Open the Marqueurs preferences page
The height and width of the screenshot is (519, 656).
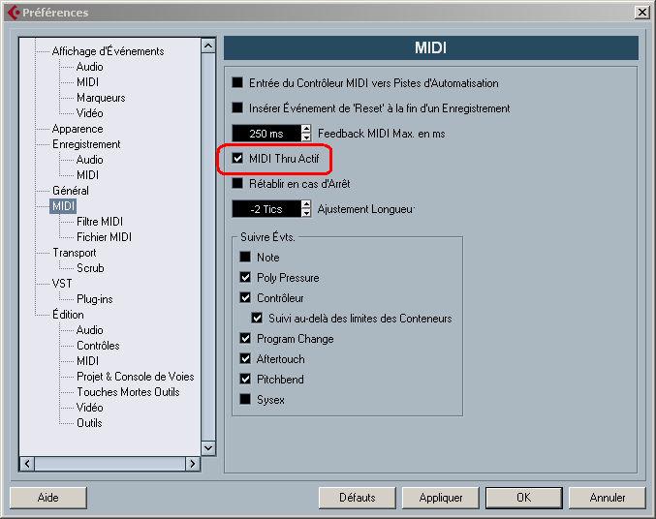coord(101,98)
